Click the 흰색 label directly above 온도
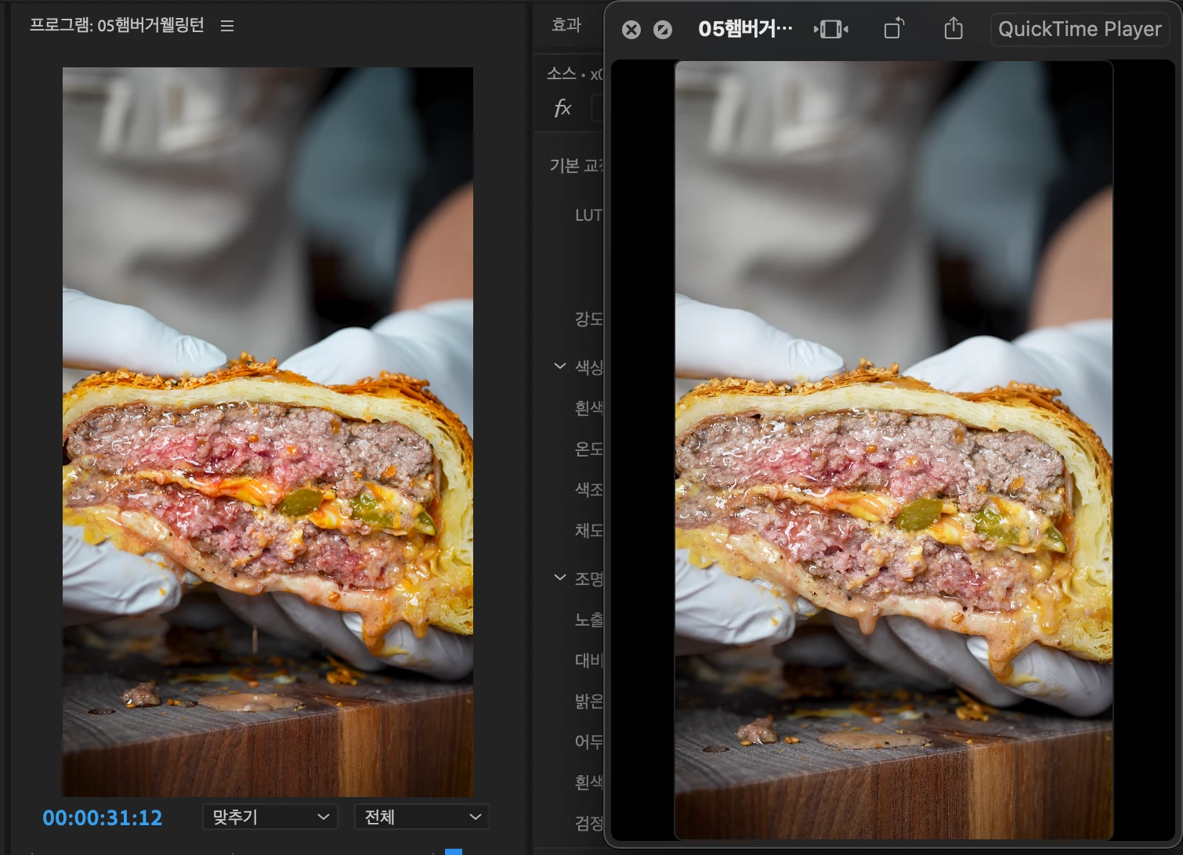The image size is (1183, 855). click(588, 407)
